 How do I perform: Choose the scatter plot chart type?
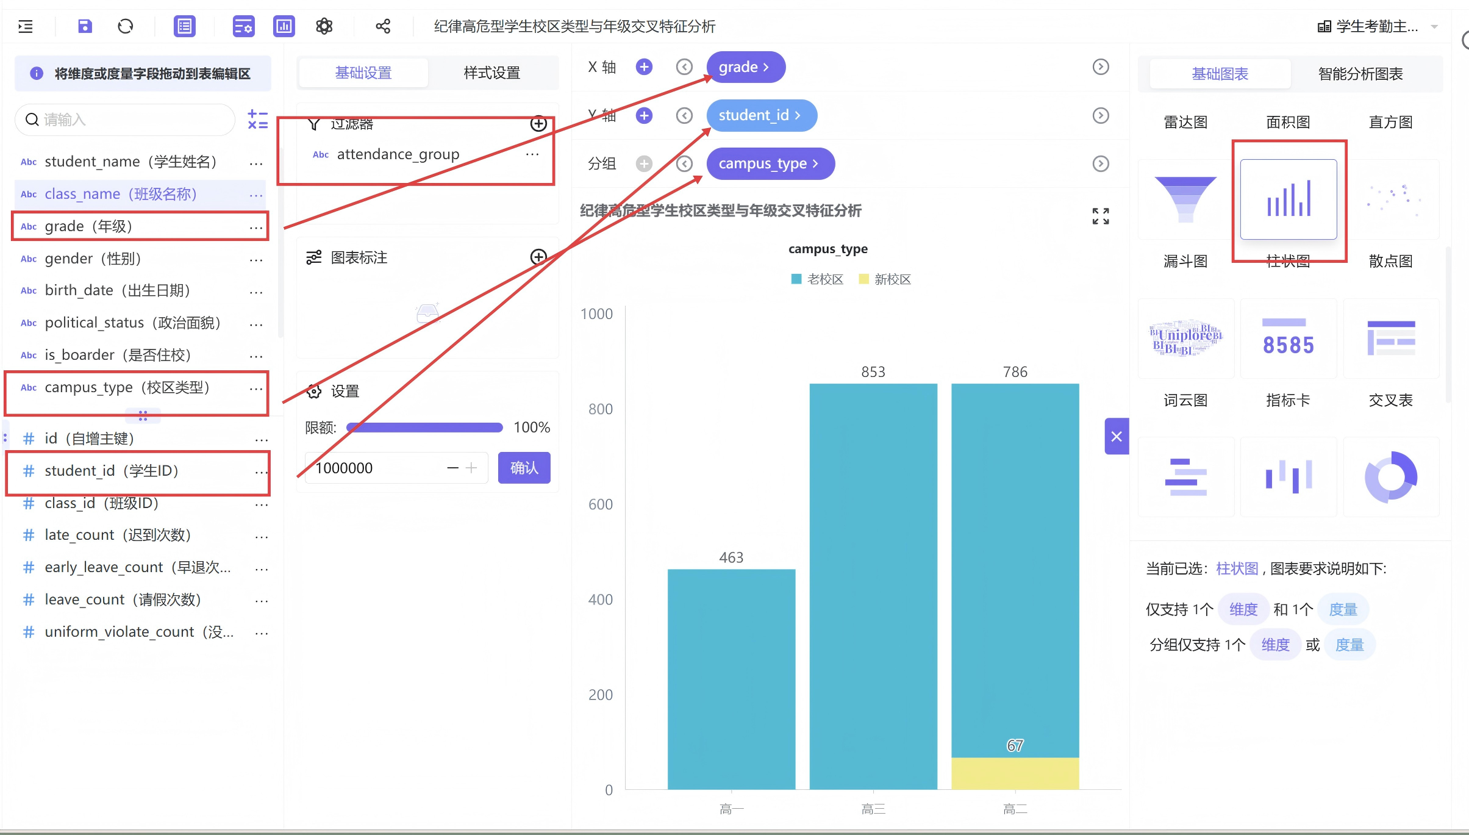pyautogui.click(x=1392, y=199)
